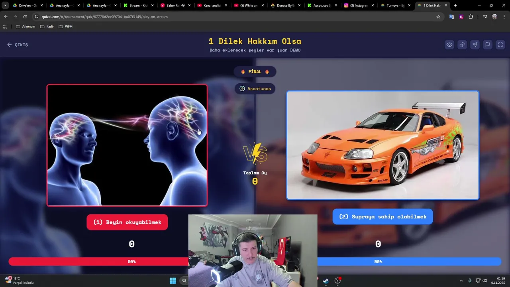Go back to the previous page
The height and width of the screenshot is (287, 510).
coord(6,17)
